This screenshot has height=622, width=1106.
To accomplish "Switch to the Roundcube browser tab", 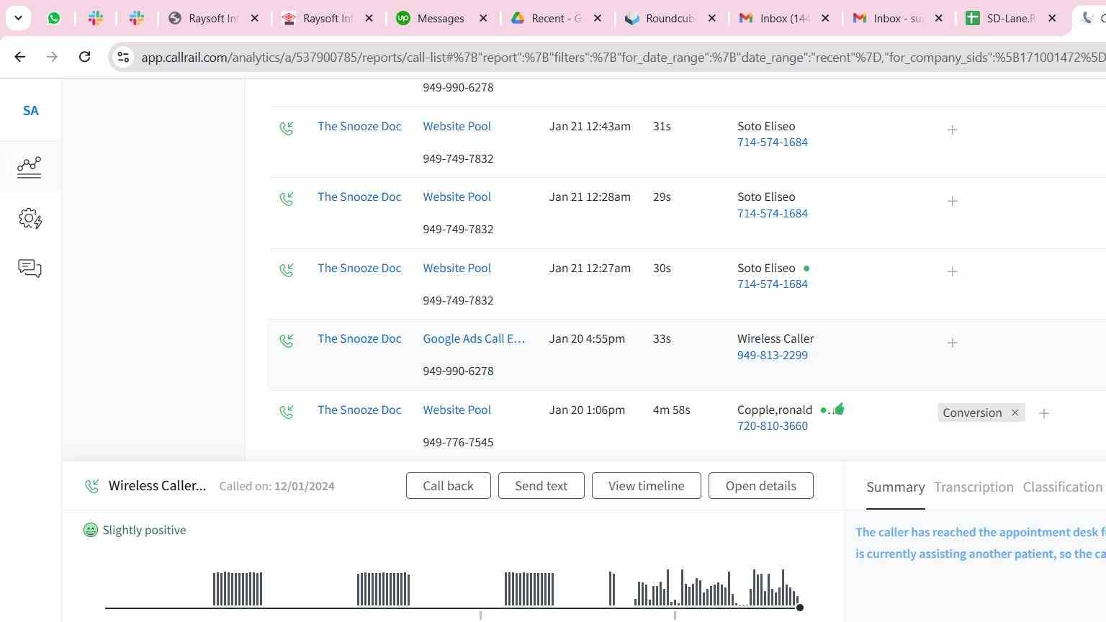I will point(670,18).
